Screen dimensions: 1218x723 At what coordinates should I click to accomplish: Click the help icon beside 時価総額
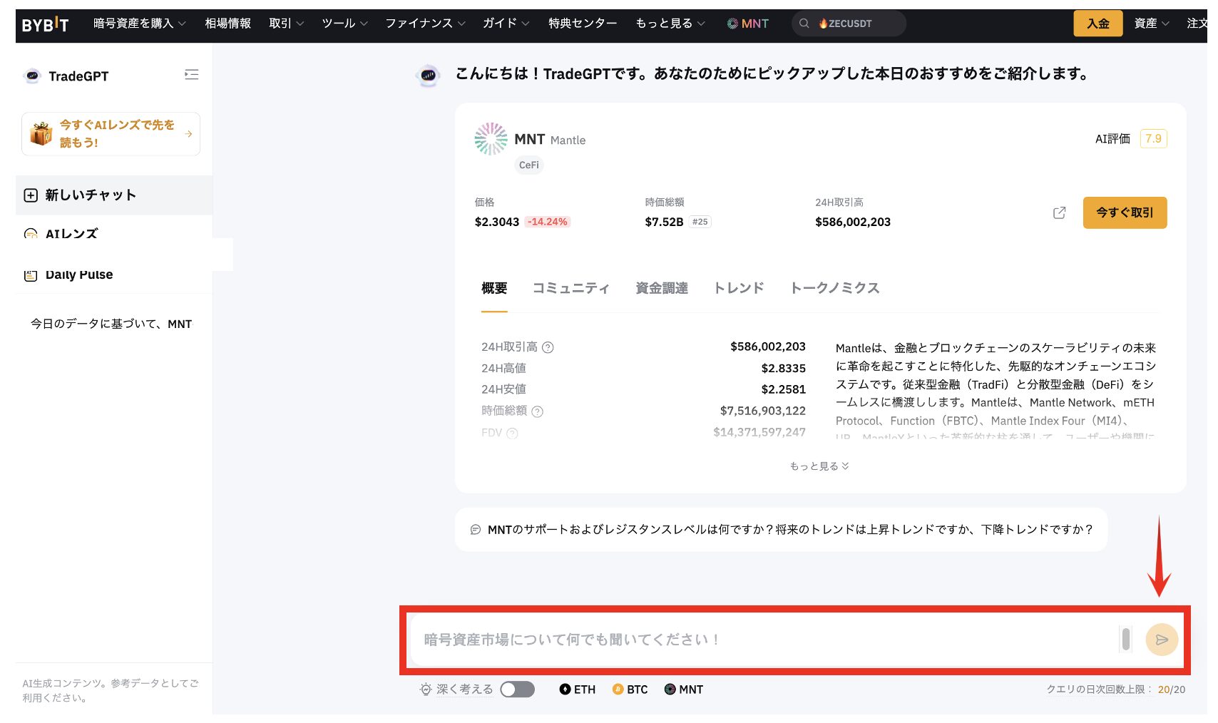click(x=538, y=411)
